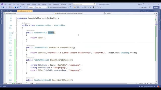Viewport: 161px width, 90px height.
Task: Open the Git menu
Action: point(18,4)
